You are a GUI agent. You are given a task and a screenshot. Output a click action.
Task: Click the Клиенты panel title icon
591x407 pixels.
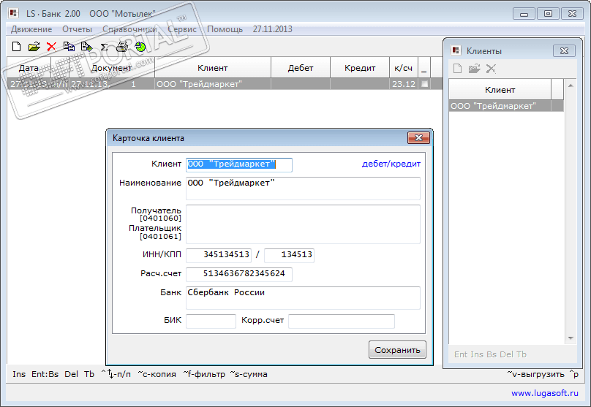[456, 50]
